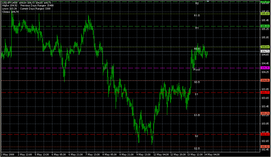The height and width of the screenshot is (157, 271).
Task: Click the chart shift triangle marker at top
Action: [x=208, y=1]
